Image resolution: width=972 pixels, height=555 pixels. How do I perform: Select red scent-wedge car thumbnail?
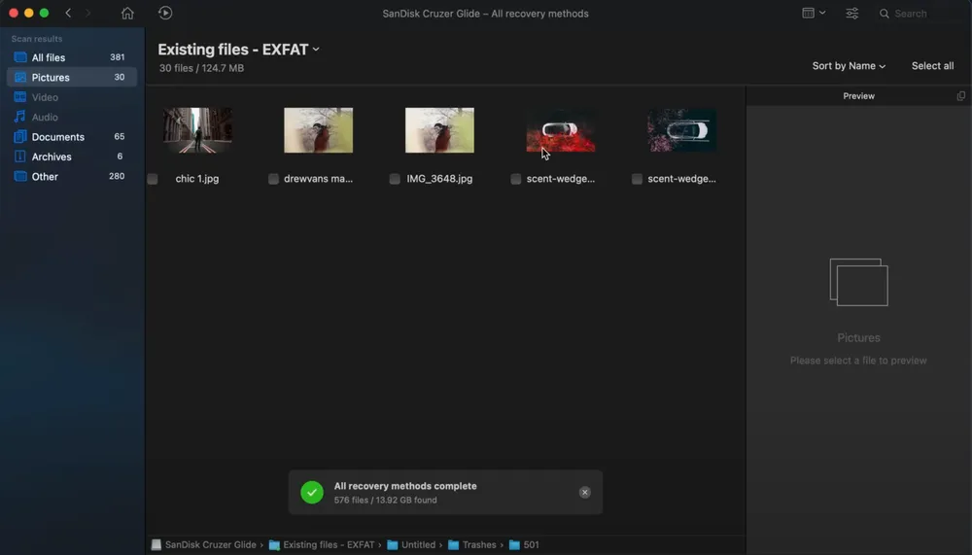(561, 130)
